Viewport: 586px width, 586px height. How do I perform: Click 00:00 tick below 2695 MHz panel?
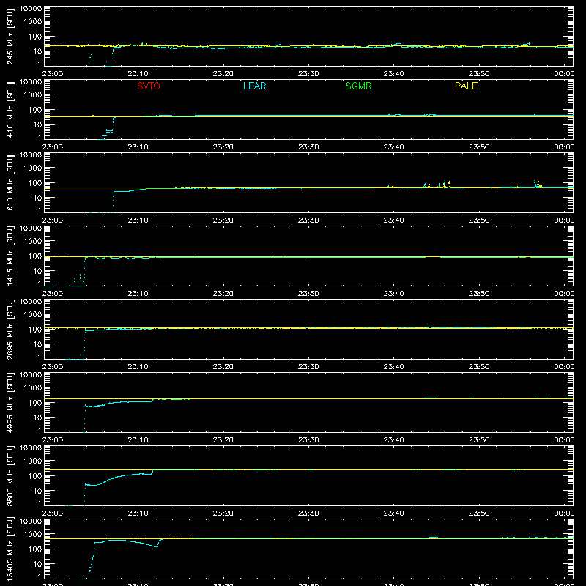pos(564,367)
